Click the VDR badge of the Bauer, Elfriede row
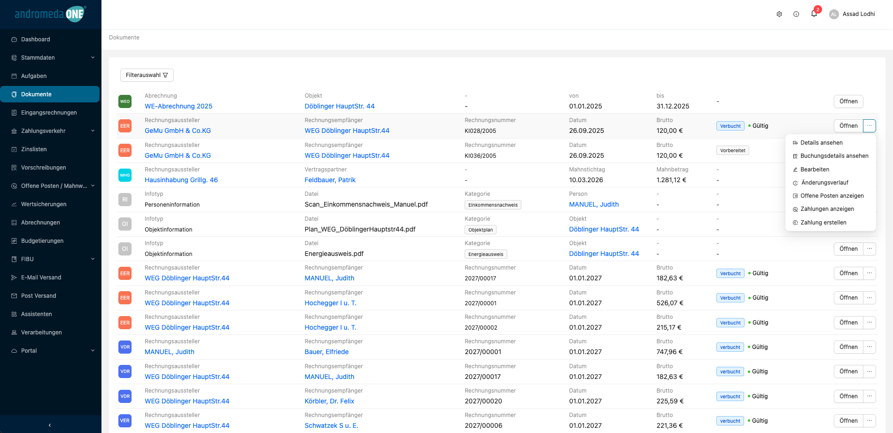This screenshot has width=893, height=433. tap(125, 347)
